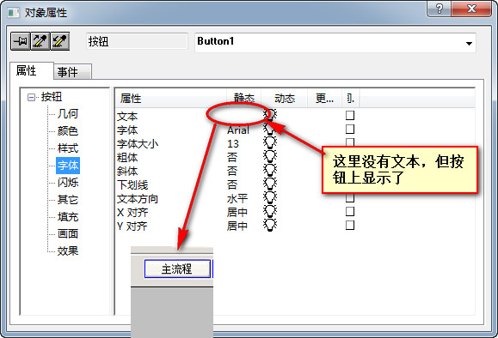498x338 pixels.
Task: Open the Button1 object dropdown
Action: tap(469, 44)
